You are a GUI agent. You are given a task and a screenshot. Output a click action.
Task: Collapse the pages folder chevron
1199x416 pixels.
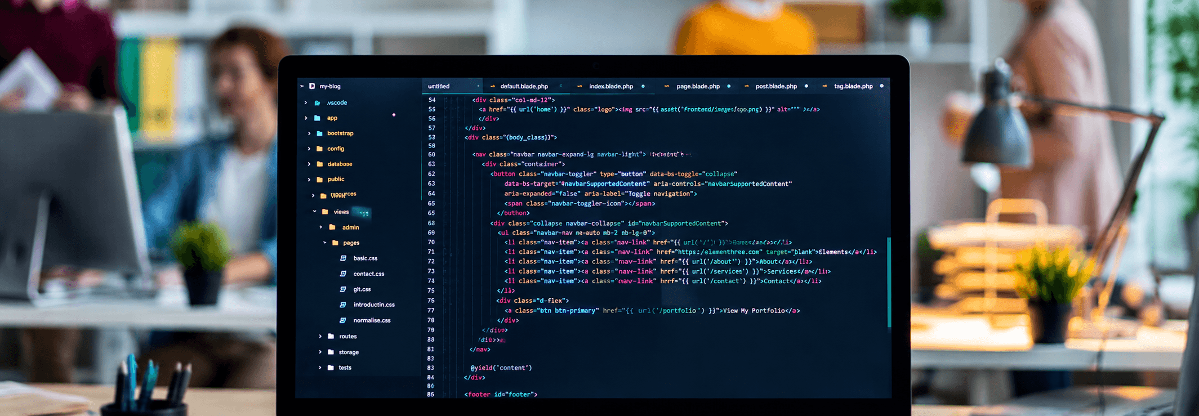coord(324,243)
